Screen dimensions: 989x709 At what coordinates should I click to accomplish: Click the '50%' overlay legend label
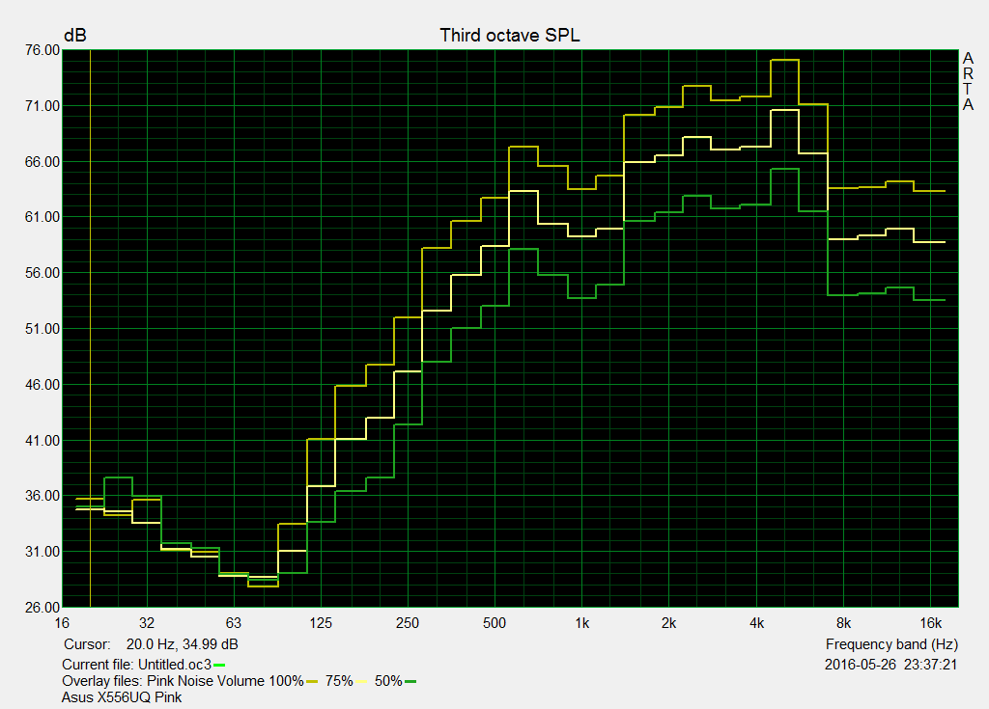[x=388, y=681]
